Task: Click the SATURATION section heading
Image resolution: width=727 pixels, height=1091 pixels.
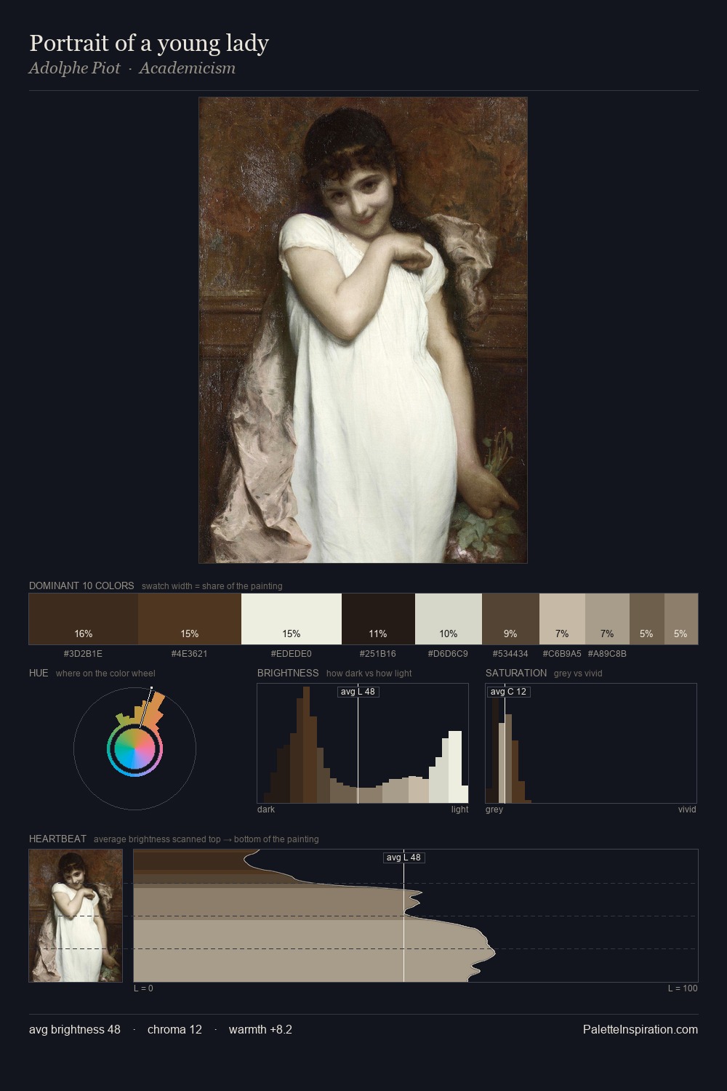Action: point(516,673)
